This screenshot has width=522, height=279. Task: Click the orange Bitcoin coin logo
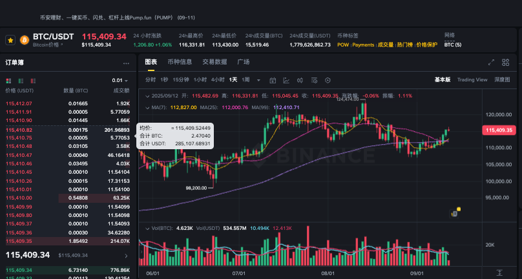(25, 40)
